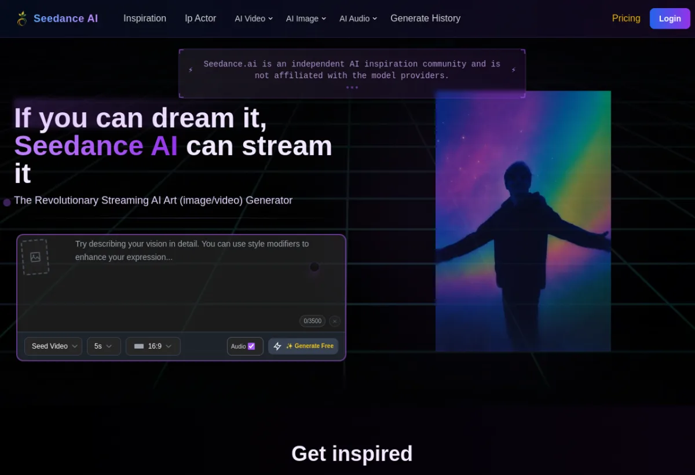Click the three-dot indicator under the notice banner
Screen dimensions: 695x475
click(352, 87)
